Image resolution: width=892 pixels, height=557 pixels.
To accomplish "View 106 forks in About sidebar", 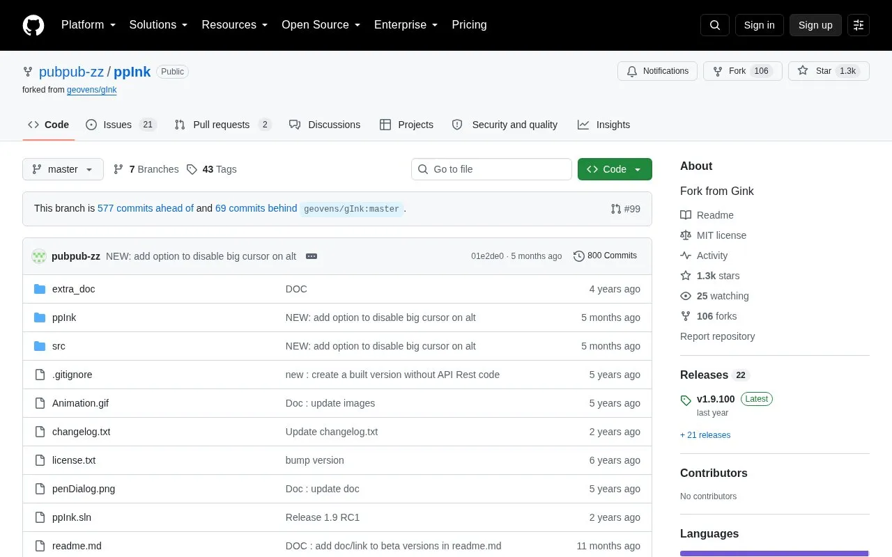I will [708, 316].
